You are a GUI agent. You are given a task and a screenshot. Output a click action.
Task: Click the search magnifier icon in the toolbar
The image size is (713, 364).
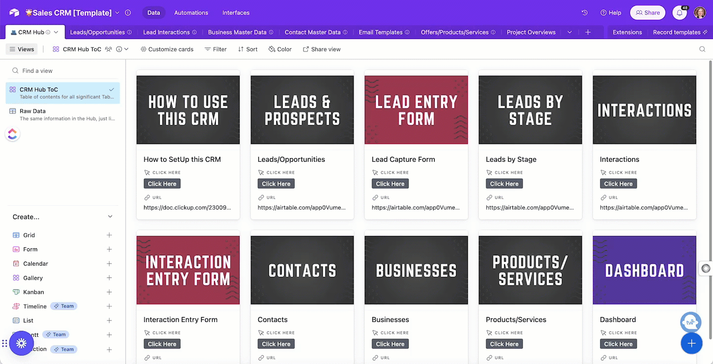[702, 49]
